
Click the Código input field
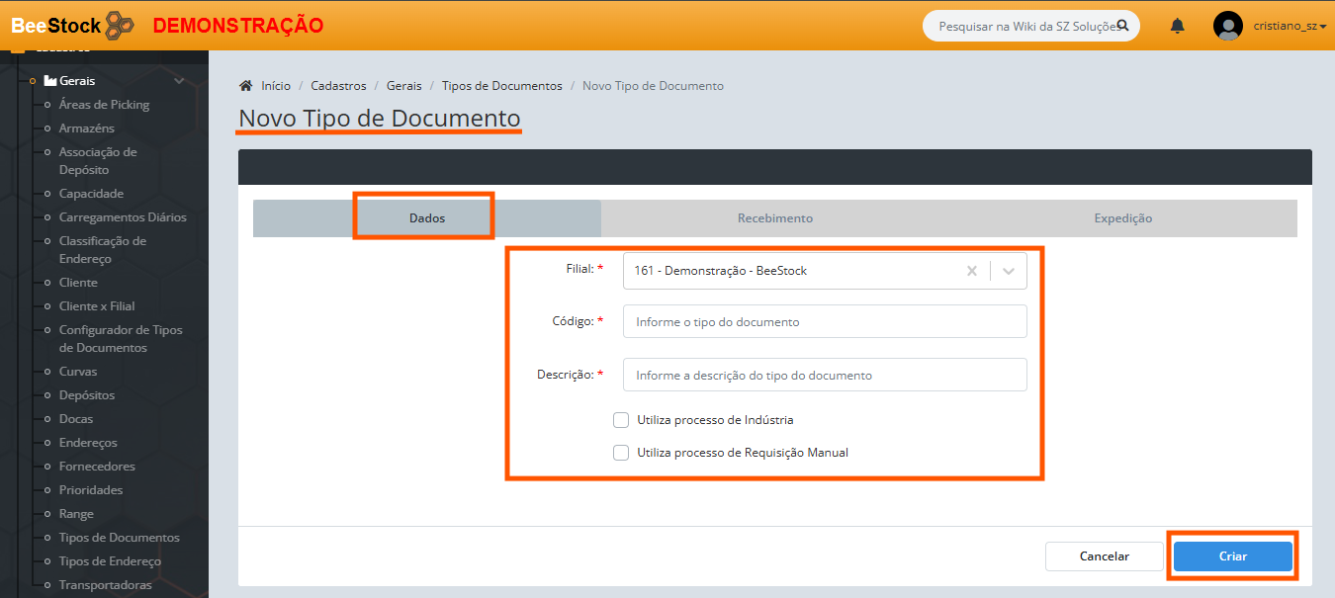(x=825, y=321)
